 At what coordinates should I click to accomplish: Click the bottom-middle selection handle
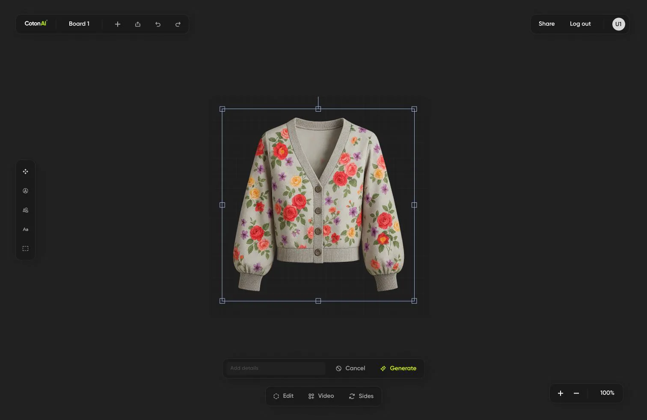click(x=318, y=301)
